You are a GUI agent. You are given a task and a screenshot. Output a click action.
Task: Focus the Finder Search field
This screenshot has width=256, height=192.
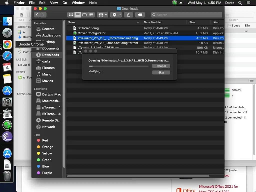(x=186, y=15)
